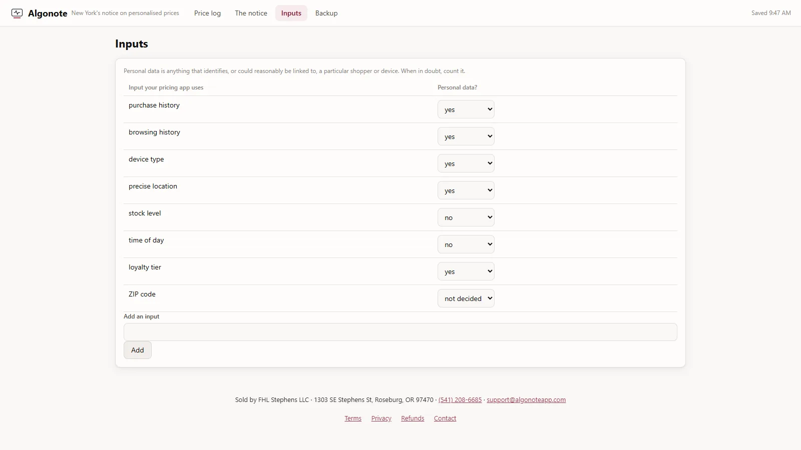Image resolution: width=801 pixels, height=450 pixels.
Task: Call the (541) 208-6685 phone link
Action: click(x=460, y=400)
